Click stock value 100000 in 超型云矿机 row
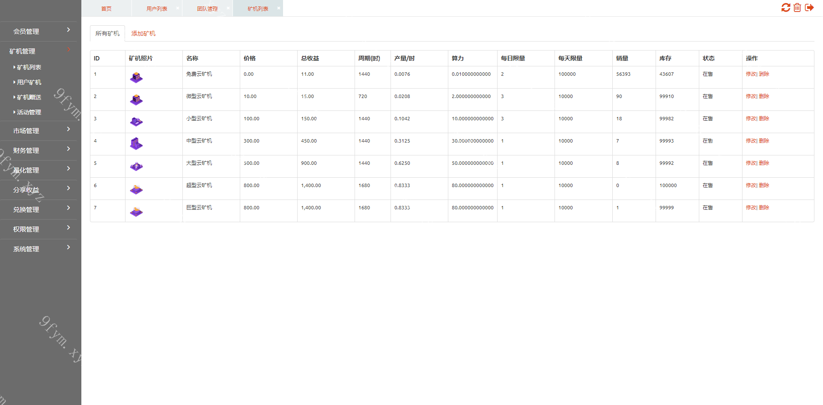823x405 pixels. point(668,185)
